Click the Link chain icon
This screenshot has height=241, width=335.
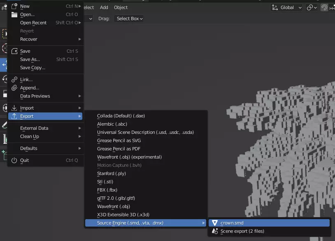[14, 80]
